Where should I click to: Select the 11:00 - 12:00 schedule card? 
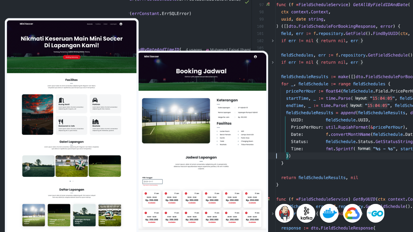coord(212,199)
